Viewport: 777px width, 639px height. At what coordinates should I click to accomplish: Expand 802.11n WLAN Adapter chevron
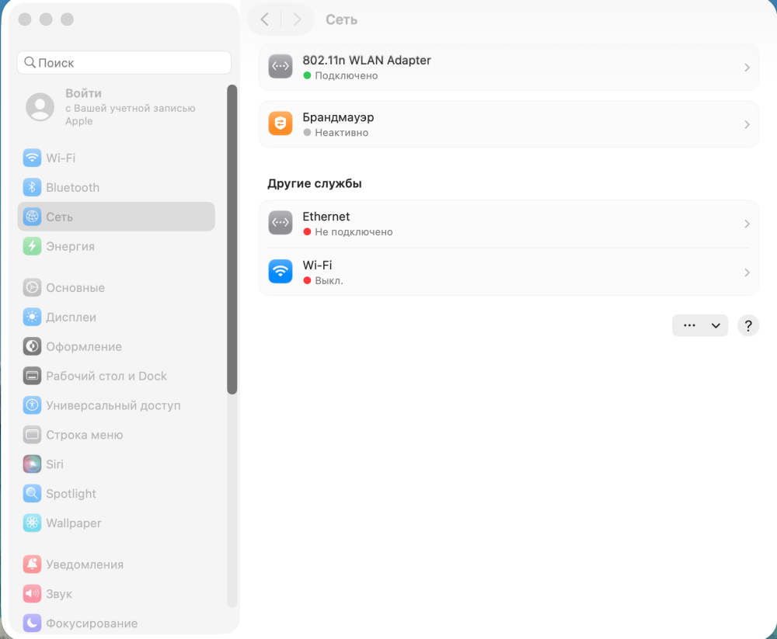coord(747,68)
